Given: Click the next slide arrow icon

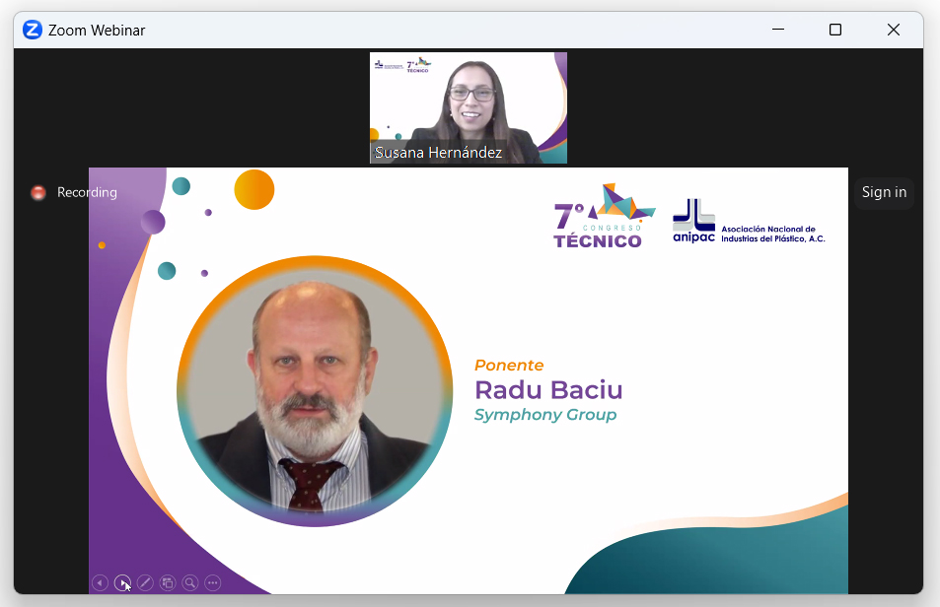Looking at the screenshot, I should click(x=122, y=582).
